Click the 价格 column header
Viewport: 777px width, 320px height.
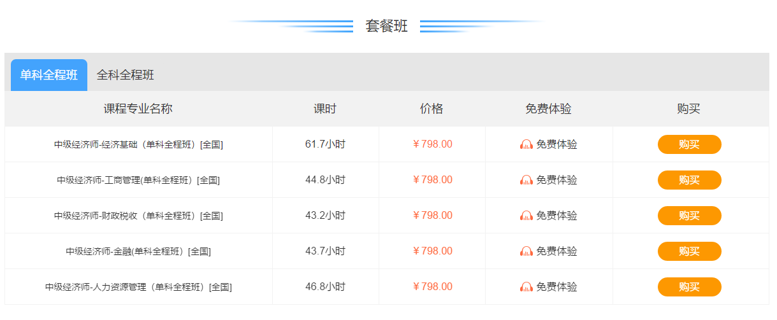click(432, 109)
